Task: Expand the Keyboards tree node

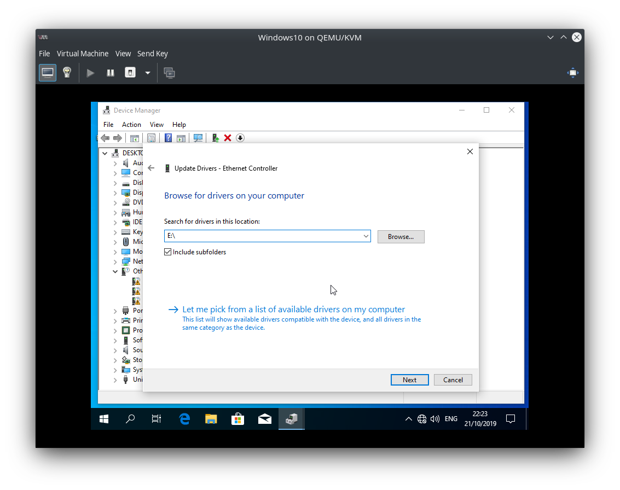Action: [x=115, y=232]
